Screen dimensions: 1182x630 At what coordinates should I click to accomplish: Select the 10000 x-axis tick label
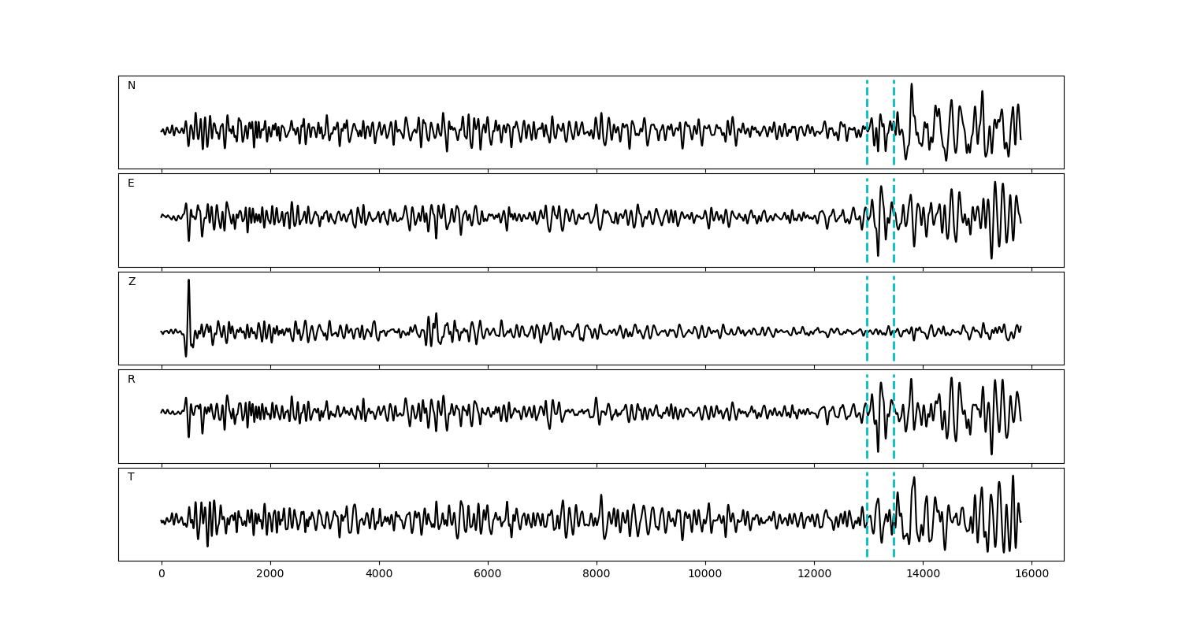tap(705, 575)
